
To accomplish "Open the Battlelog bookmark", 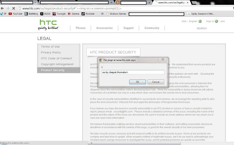I will 31,14.
